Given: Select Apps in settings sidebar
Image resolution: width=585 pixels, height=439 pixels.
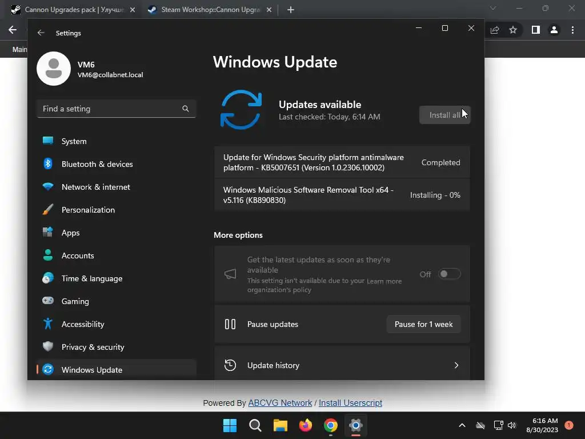Looking at the screenshot, I should click(x=117, y=233).
